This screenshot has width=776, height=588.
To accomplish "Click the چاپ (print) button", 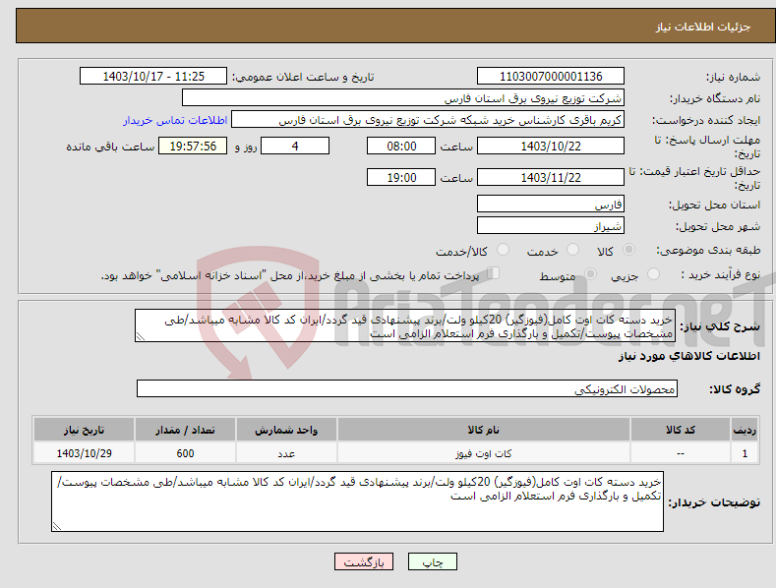I will [x=432, y=561].
